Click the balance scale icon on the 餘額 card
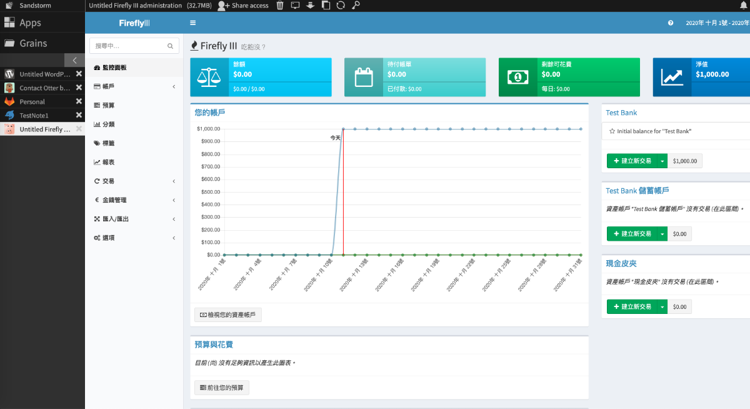The height and width of the screenshot is (409, 750). [209, 77]
